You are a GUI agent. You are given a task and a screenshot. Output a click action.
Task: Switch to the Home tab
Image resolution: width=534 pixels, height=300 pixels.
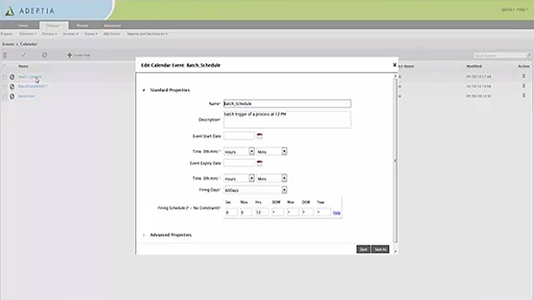click(x=23, y=26)
